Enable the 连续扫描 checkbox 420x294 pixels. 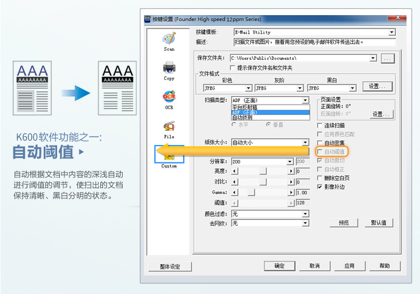(x=320, y=125)
